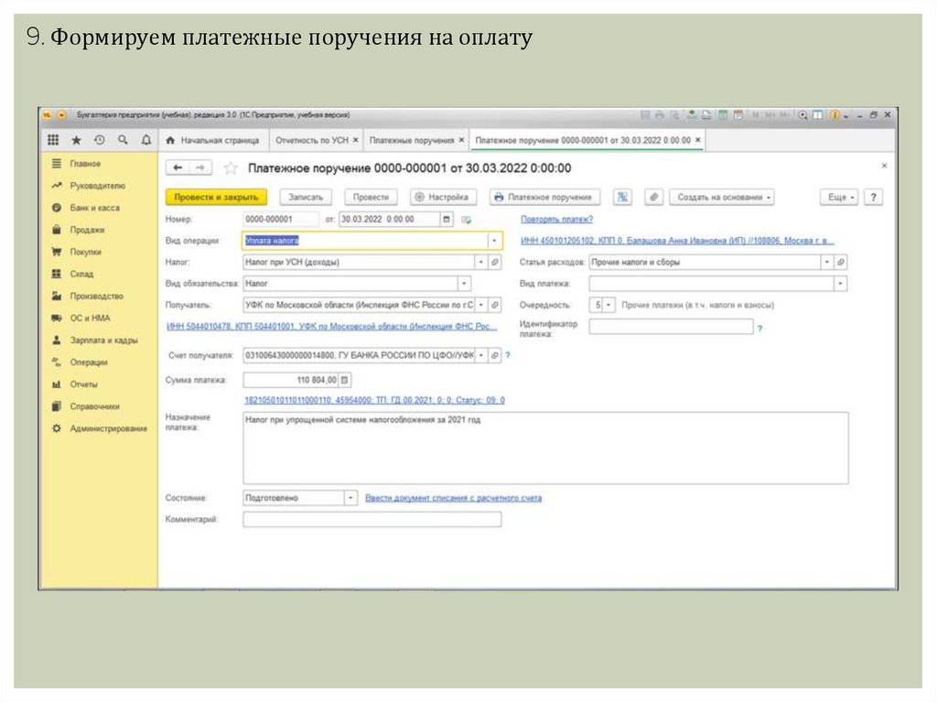Open Favorites star in top panel
937x702 pixels.
pos(77,140)
